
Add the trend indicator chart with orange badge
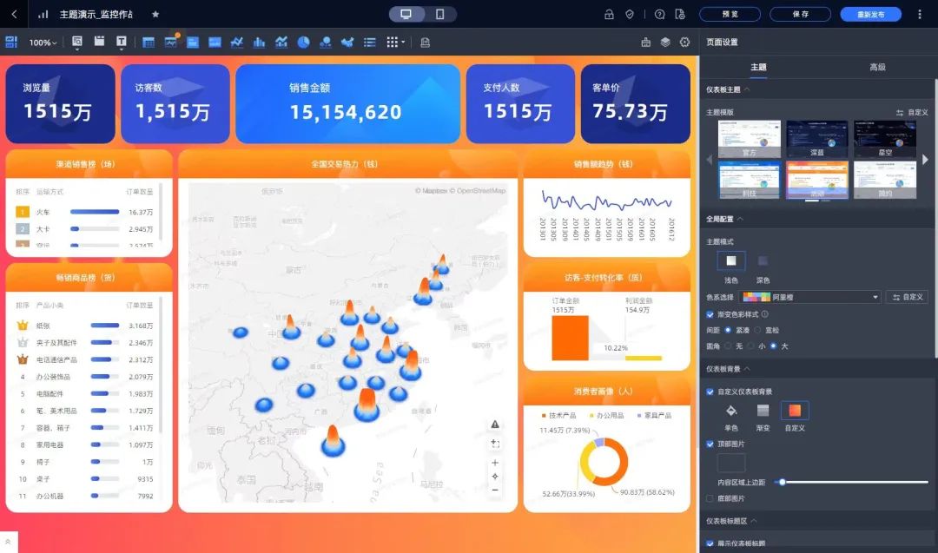(171, 42)
